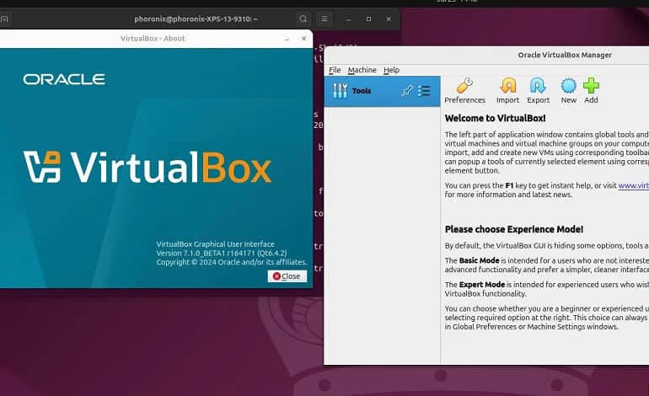Maximize the terminal window

368,19
